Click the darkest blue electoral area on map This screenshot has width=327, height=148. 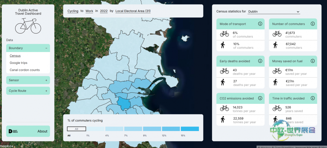[123, 104]
